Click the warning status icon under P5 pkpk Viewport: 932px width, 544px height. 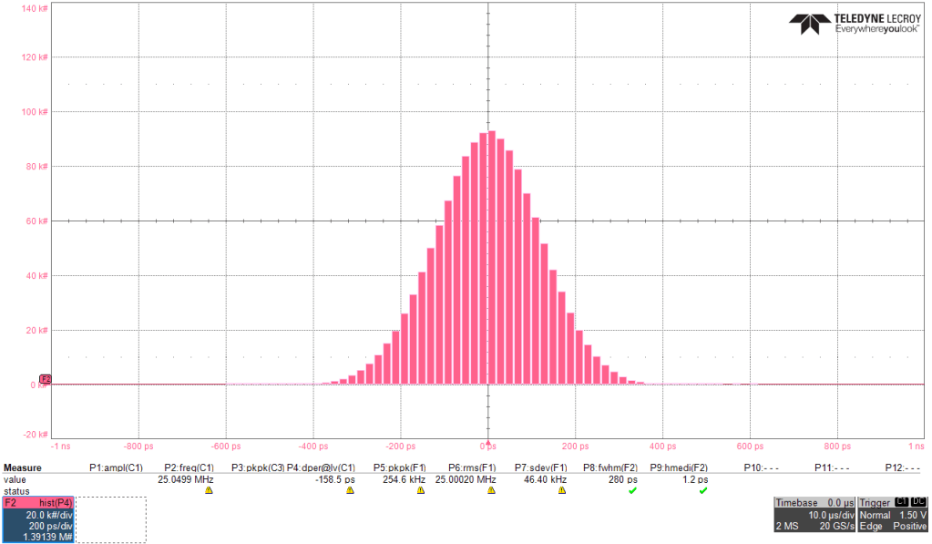tap(421, 490)
